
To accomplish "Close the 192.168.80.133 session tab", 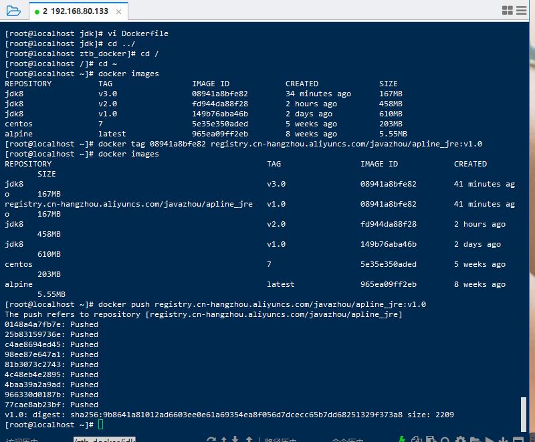I will point(118,11).
